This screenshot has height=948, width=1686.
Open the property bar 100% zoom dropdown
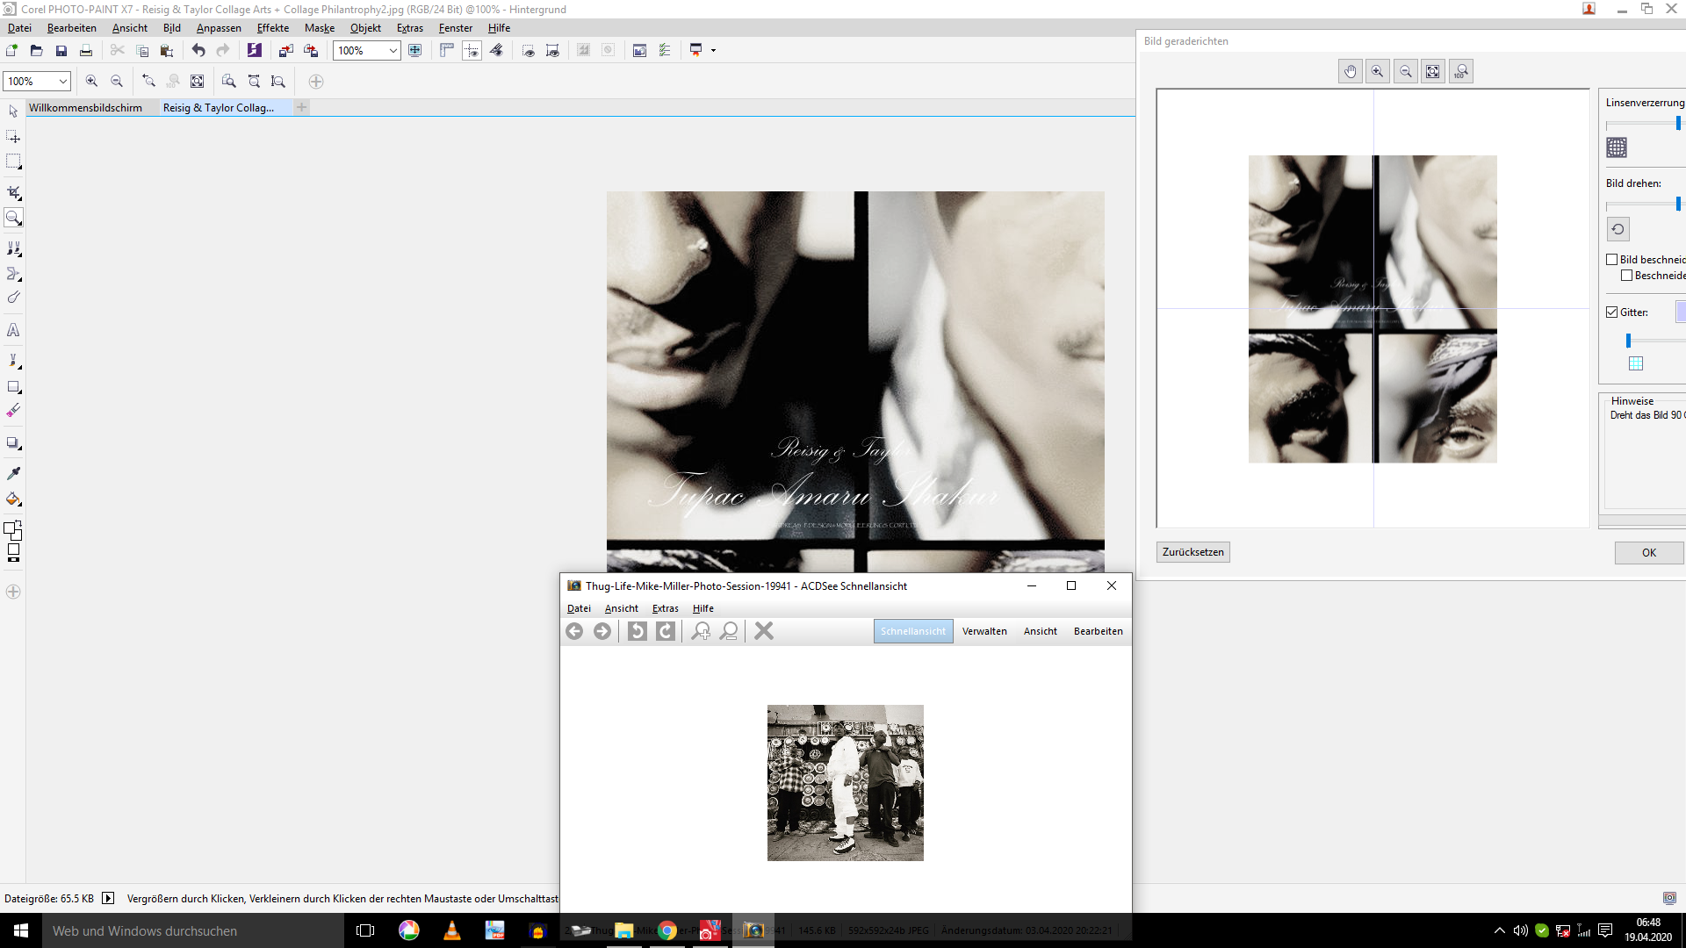point(63,82)
